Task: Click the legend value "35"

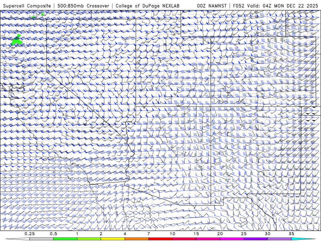Action: pos(291,234)
